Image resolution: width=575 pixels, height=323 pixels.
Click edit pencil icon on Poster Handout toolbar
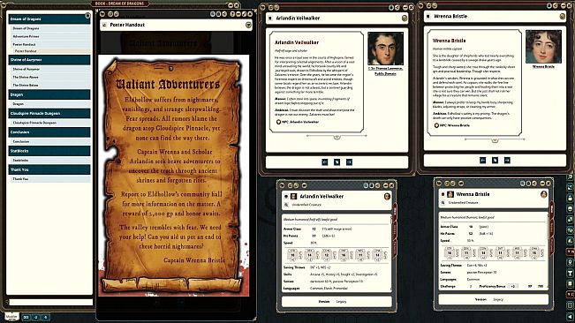244,14
